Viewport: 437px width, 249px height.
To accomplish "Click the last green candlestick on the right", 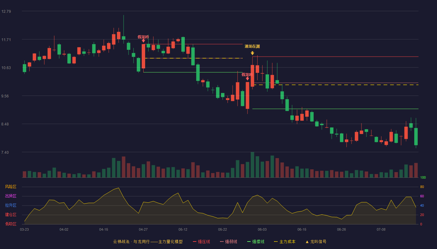I will (x=416, y=136).
